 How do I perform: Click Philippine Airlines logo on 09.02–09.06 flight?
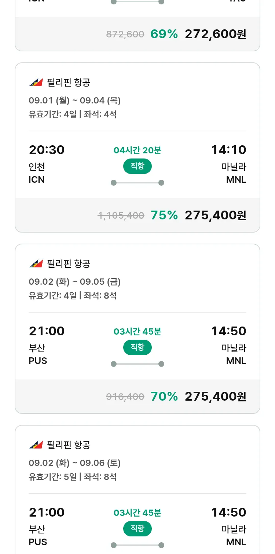[36, 445]
